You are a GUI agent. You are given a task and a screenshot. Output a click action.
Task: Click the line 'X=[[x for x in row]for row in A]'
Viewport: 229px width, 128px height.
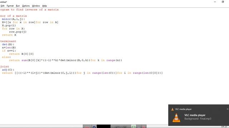(30, 22)
